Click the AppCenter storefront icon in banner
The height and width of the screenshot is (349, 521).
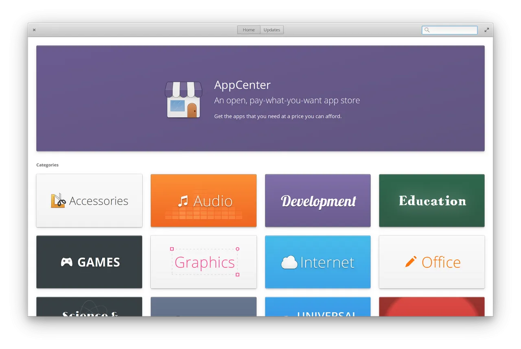[x=183, y=100]
